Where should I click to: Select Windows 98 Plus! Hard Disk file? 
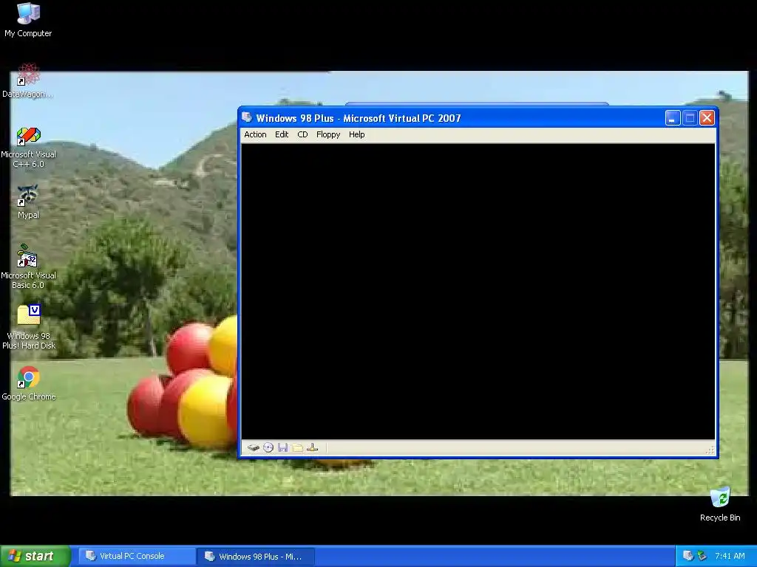pyautogui.click(x=29, y=327)
